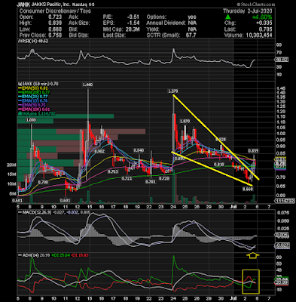Click the 'SCTR (Small):' label
This screenshot has height=302, width=296.
(x=163, y=35)
